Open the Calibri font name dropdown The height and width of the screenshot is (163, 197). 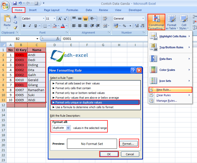click(x=43, y=19)
